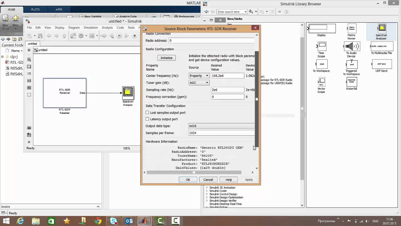Image resolution: width=401 pixels, height=226 pixels.
Task: Click the Sampling rate input field
Action: point(227,90)
